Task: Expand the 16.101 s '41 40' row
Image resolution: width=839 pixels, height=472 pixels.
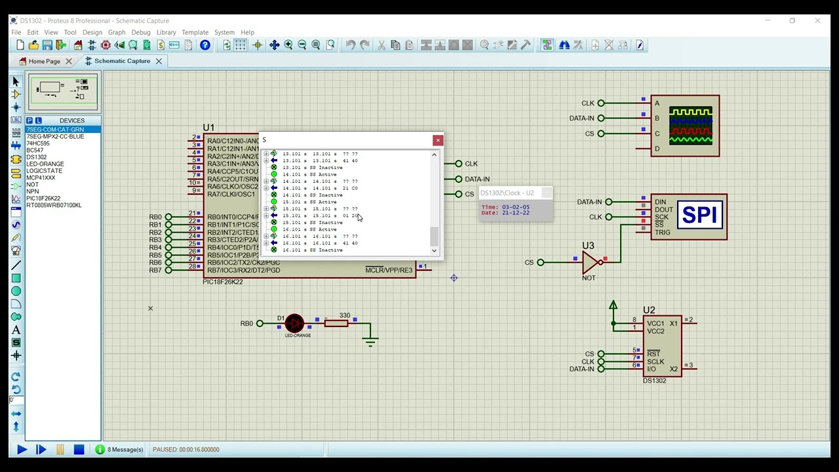Action: pos(266,243)
